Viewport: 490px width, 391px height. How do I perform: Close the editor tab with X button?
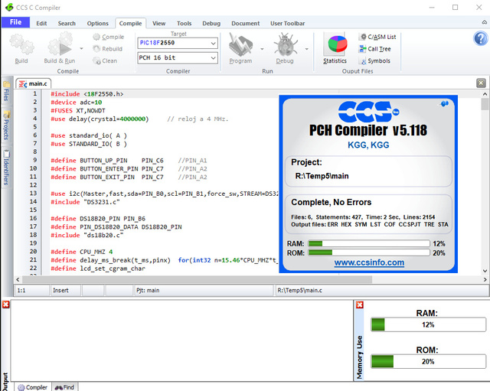481,83
